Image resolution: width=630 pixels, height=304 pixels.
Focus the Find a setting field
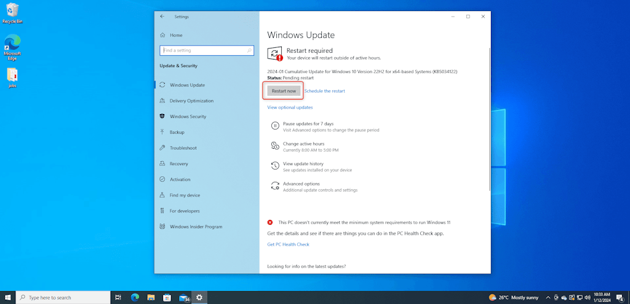point(207,50)
